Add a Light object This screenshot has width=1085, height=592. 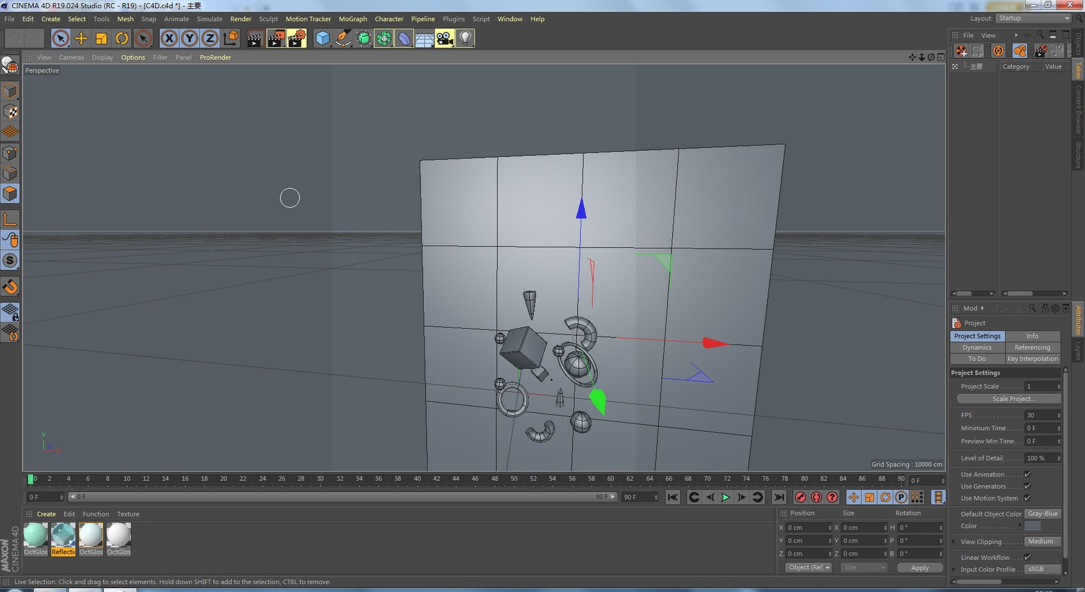[x=465, y=38]
